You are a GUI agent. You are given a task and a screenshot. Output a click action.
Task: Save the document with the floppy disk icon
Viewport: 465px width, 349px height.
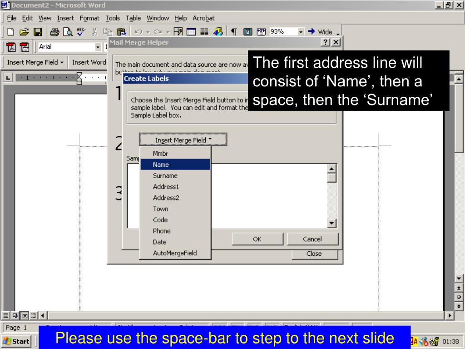[38, 32]
